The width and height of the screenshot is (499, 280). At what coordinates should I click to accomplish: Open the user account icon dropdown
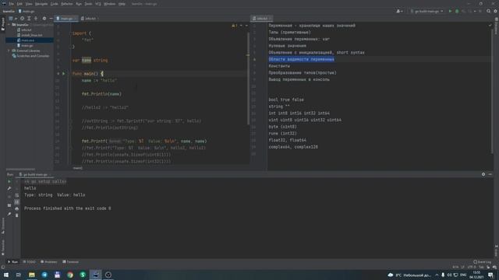[x=399, y=11]
